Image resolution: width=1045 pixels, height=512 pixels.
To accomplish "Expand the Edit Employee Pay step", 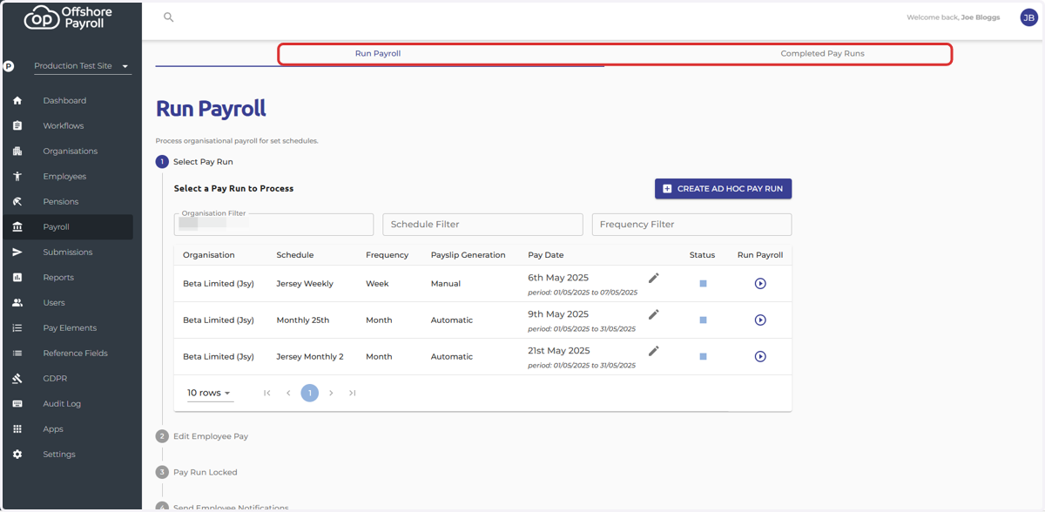I will (x=202, y=436).
